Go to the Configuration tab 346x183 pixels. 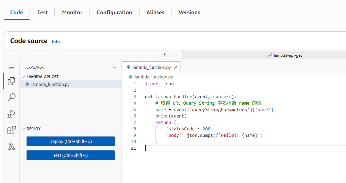114,13
